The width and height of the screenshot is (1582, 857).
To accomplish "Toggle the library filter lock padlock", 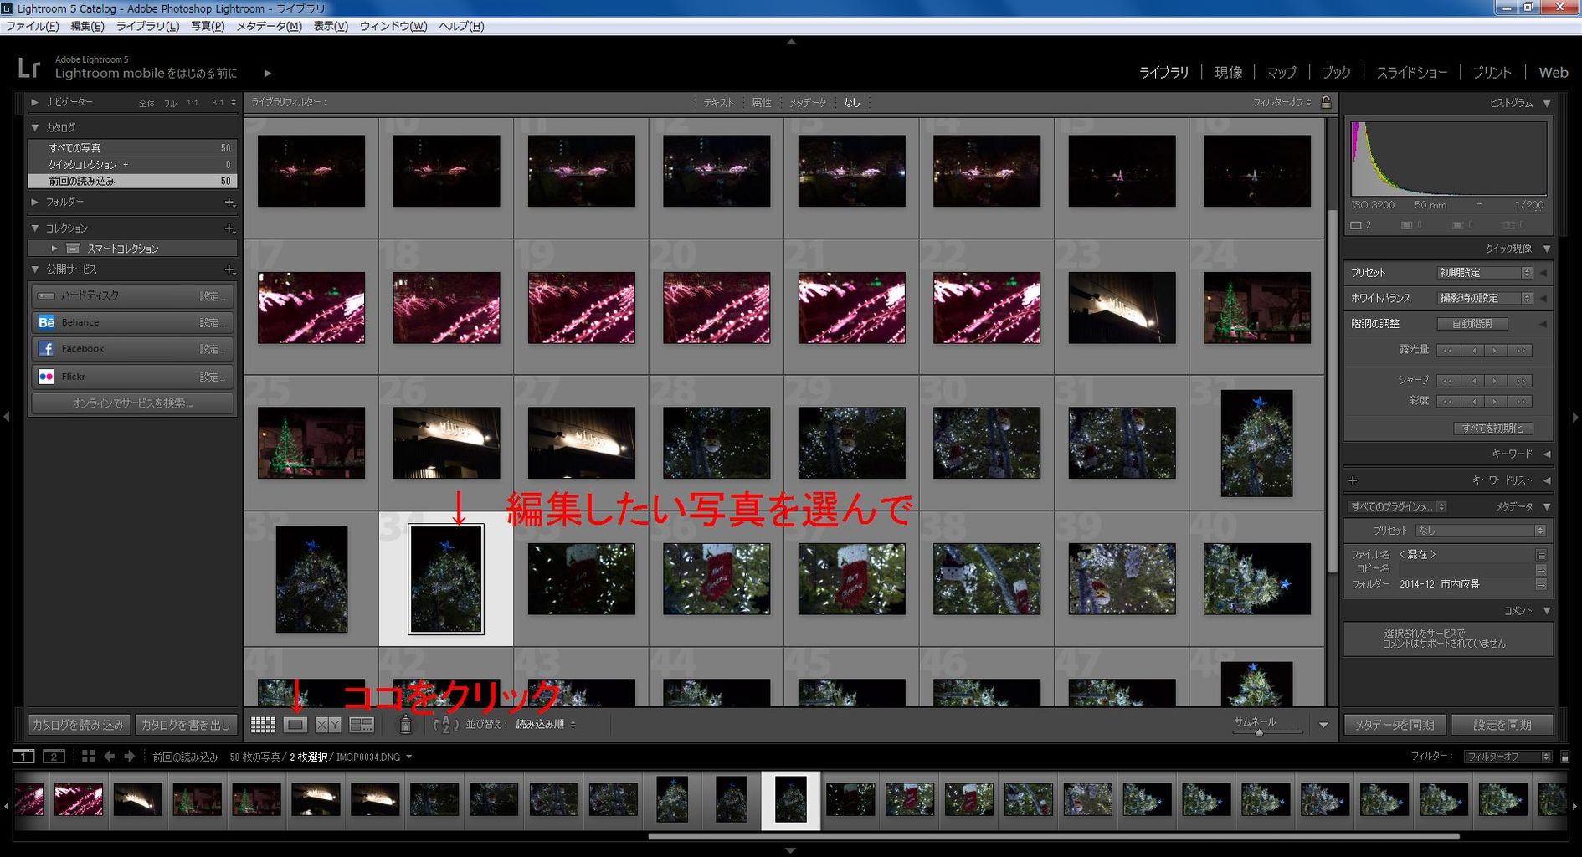I will pyautogui.click(x=1325, y=102).
